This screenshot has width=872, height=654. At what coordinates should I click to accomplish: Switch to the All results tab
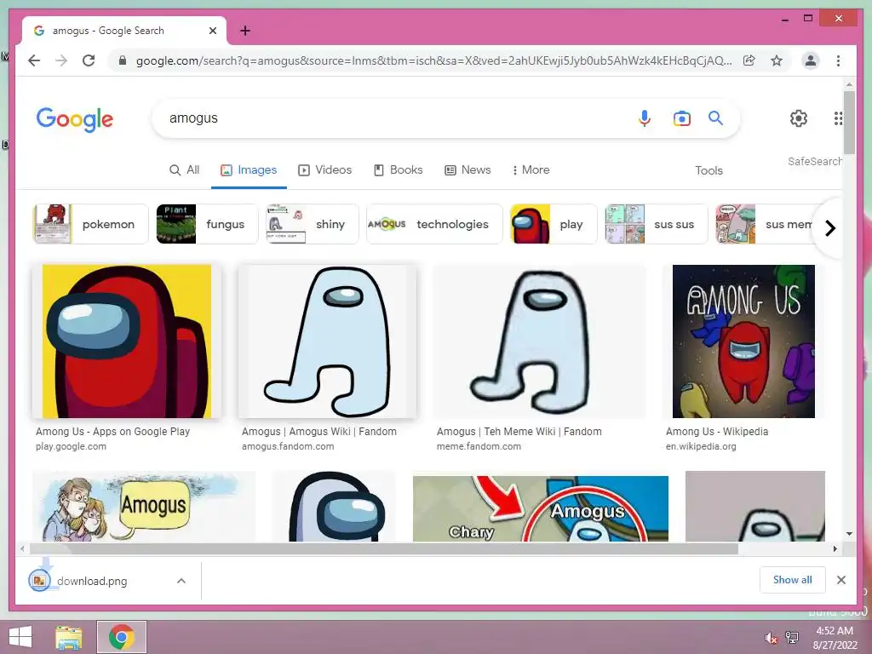(184, 170)
